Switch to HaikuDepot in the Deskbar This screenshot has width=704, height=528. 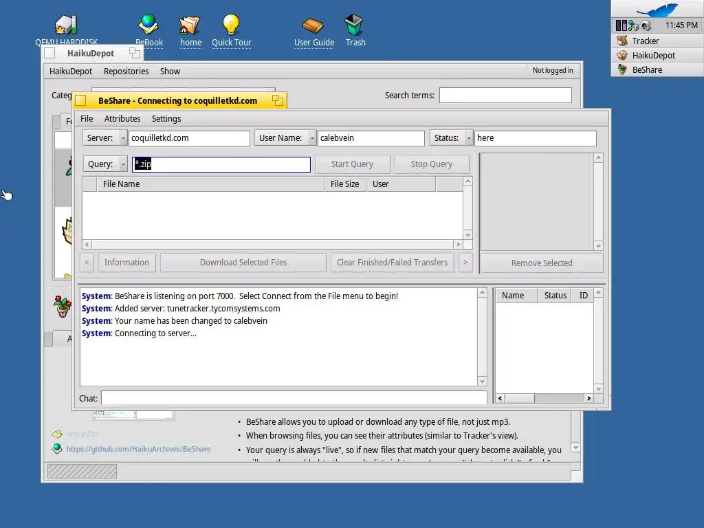pyautogui.click(x=657, y=55)
